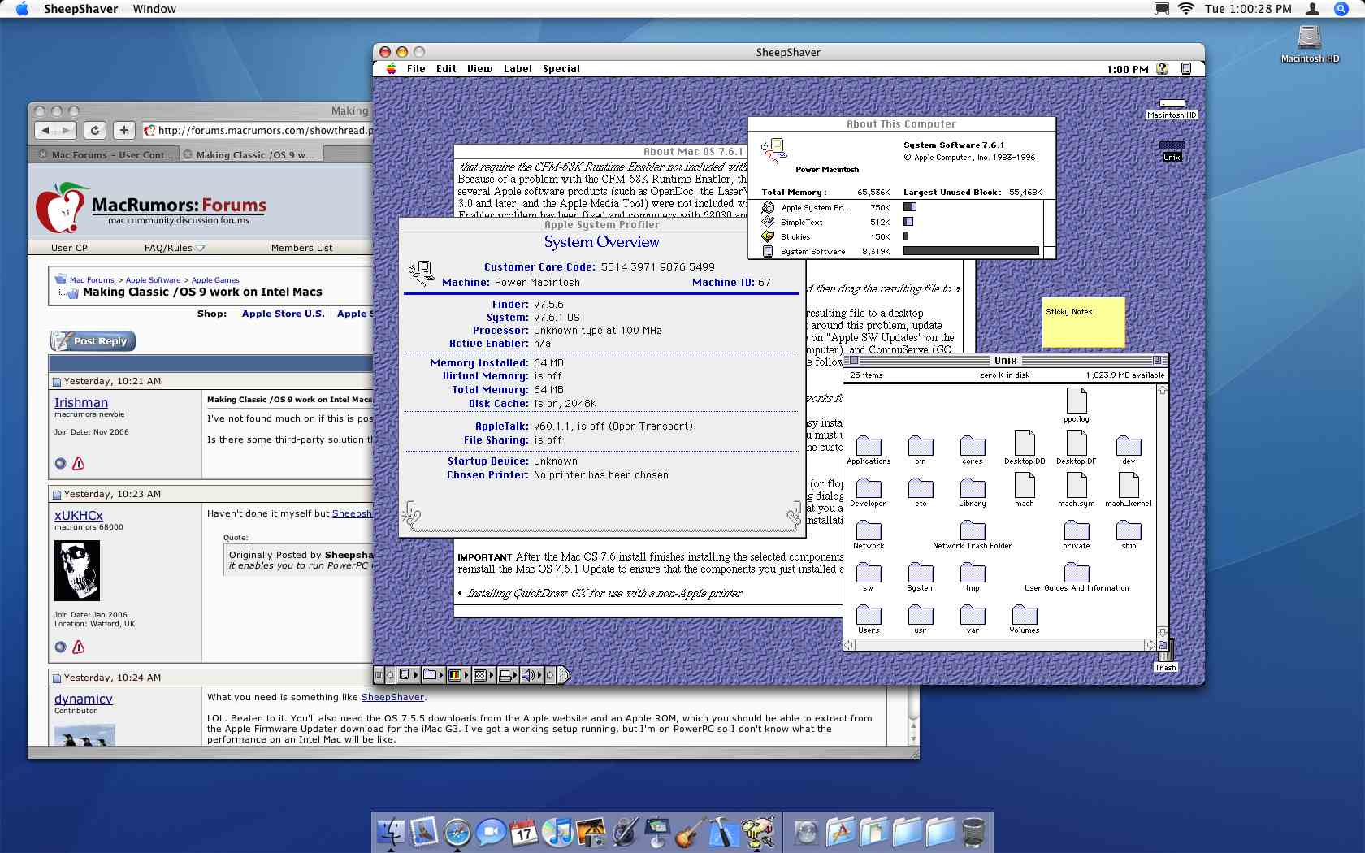Screen dimensions: 1365x853
Task: Open iCal calendar icon in Dock
Action: 524,833
